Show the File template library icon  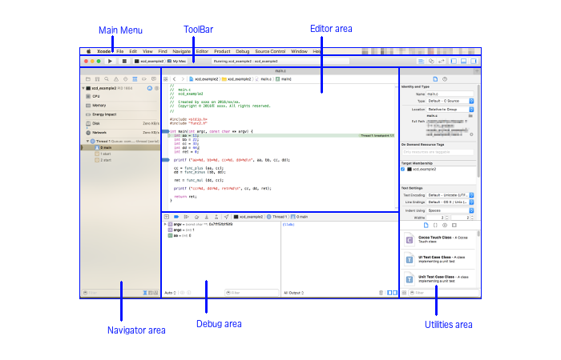(x=426, y=226)
